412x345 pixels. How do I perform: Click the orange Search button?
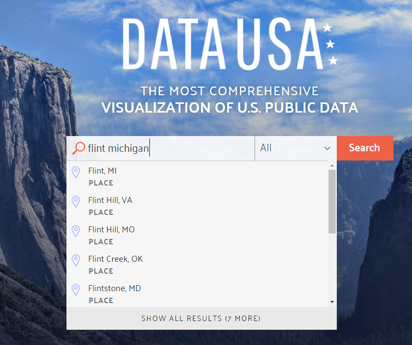coord(365,148)
